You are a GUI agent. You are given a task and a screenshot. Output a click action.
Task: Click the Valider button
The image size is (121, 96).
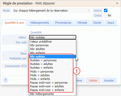[93, 80]
